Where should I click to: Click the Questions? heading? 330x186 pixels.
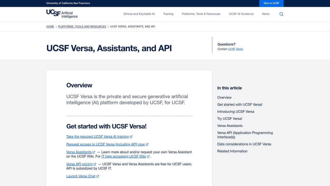[226, 44]
